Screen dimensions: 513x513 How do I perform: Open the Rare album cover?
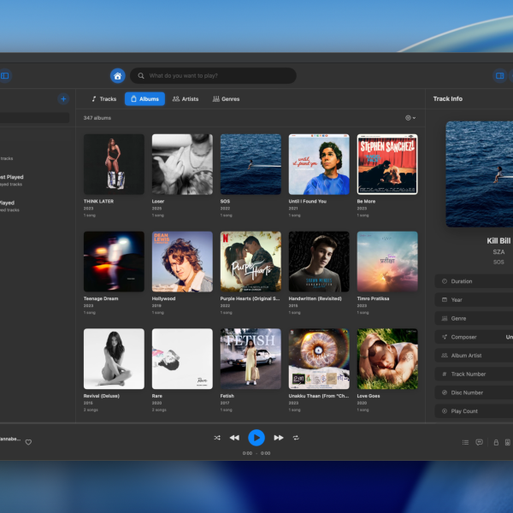click(x=182, y=359)
